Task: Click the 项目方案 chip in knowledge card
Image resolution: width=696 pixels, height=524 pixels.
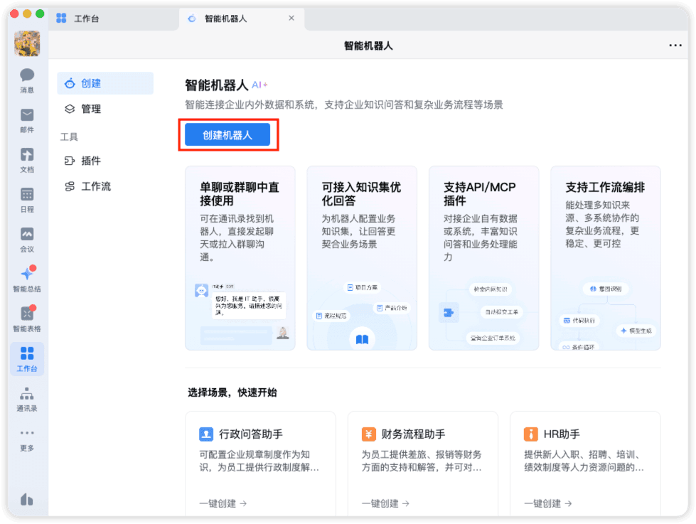Action: coord(362,288)
